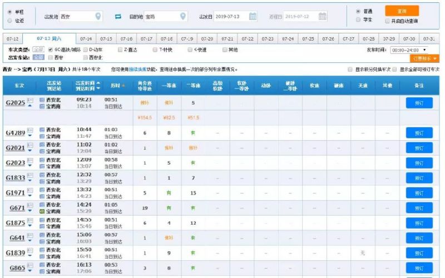Click the 出发日 date field 2019-07-13
Image resolution: width=445 pixels, height=278 pixels.
pyautogui.click(x=235, y=17)
